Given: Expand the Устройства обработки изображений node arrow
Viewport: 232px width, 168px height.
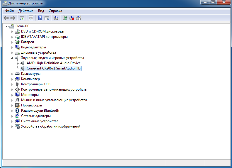Looking at the screenshot, I should coord(12,127).
